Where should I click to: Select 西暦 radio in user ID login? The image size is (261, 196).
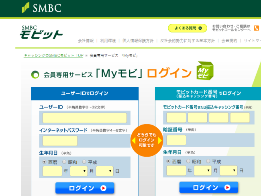(44, 162)
